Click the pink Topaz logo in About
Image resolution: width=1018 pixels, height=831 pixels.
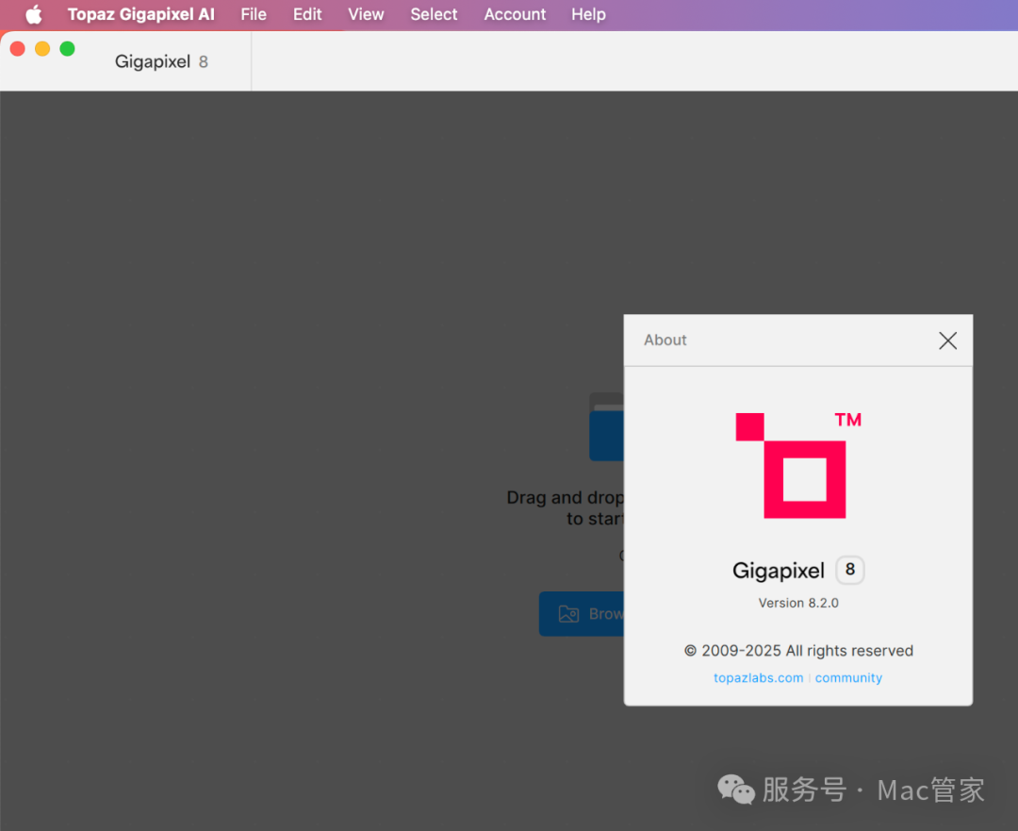click(797, 465)
